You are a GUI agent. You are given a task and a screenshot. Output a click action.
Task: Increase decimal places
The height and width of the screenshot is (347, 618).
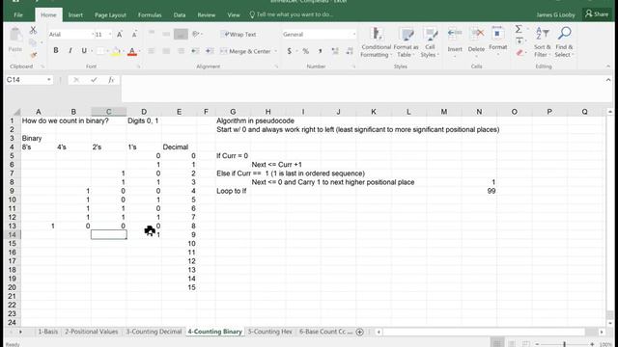click(335, 51)
